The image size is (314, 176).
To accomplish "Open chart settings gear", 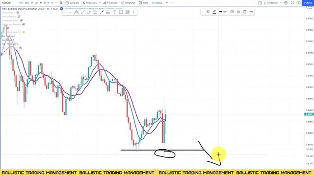I will (286, 3).
